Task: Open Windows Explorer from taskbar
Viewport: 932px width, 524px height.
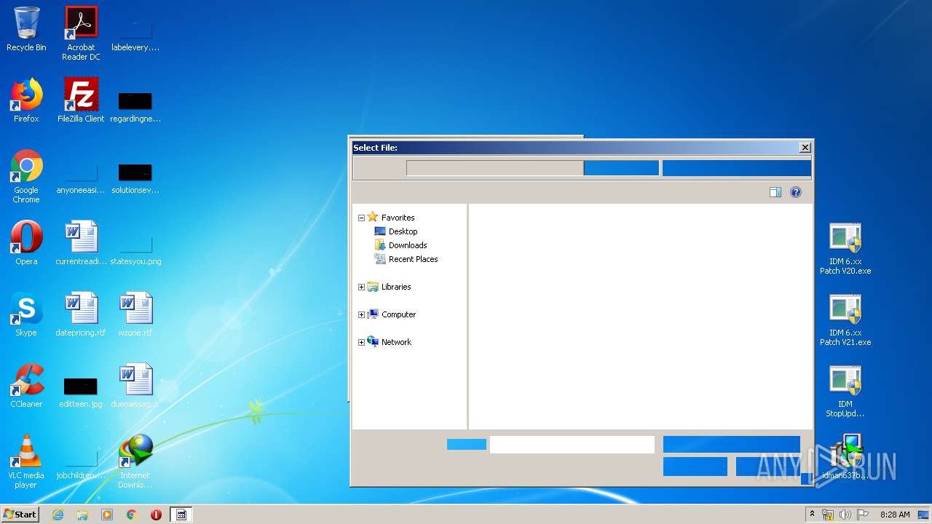Action: (82, 515)
